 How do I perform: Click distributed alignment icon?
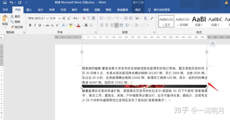pyautogui.click(x=121, y=25)
